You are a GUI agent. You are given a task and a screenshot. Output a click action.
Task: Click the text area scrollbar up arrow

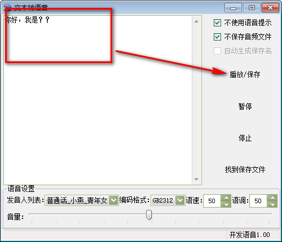[196, 21]
